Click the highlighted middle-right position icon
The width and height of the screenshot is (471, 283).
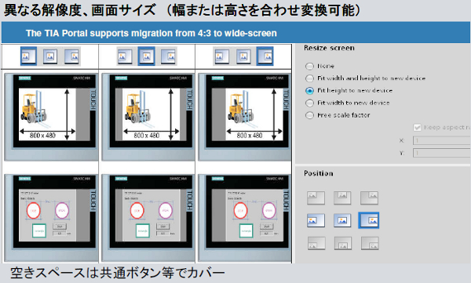369,220
